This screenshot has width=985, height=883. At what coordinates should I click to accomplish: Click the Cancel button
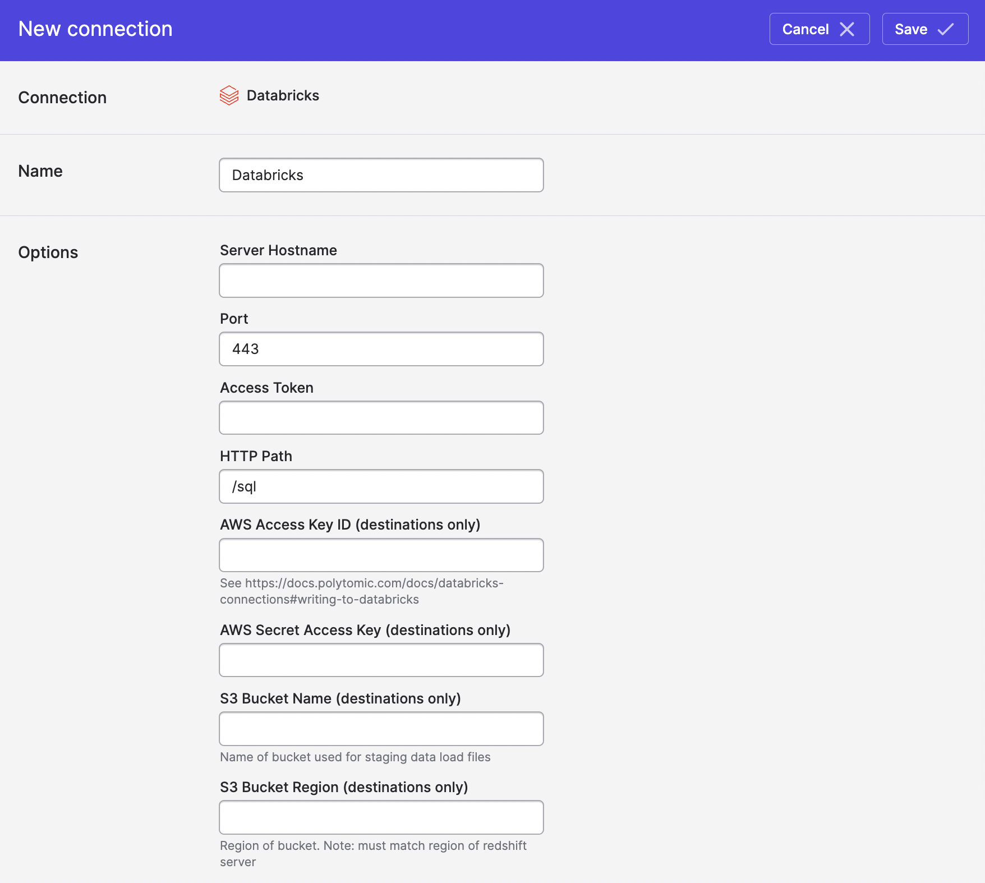click(x=820, y=29)
